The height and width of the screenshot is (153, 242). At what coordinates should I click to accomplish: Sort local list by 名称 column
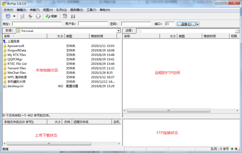coord(25,36)
